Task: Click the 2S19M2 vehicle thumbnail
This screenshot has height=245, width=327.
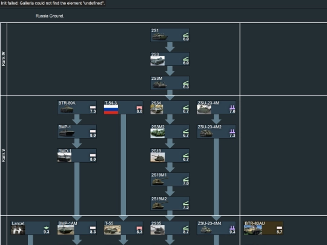Action: pyautogui.click(x=159, y=205)
